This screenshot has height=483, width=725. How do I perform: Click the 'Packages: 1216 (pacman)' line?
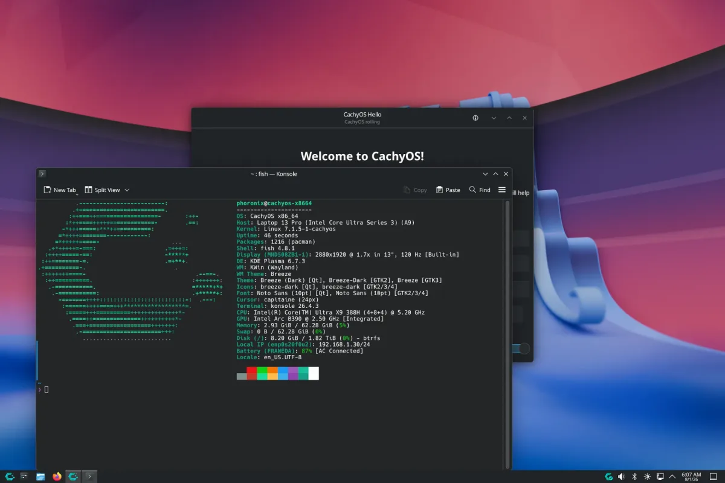tap(276, 241)
